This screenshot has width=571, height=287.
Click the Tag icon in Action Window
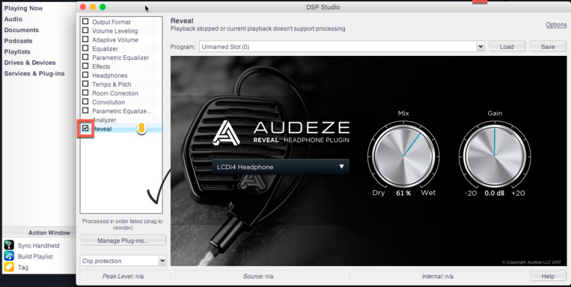click(9, 267)
